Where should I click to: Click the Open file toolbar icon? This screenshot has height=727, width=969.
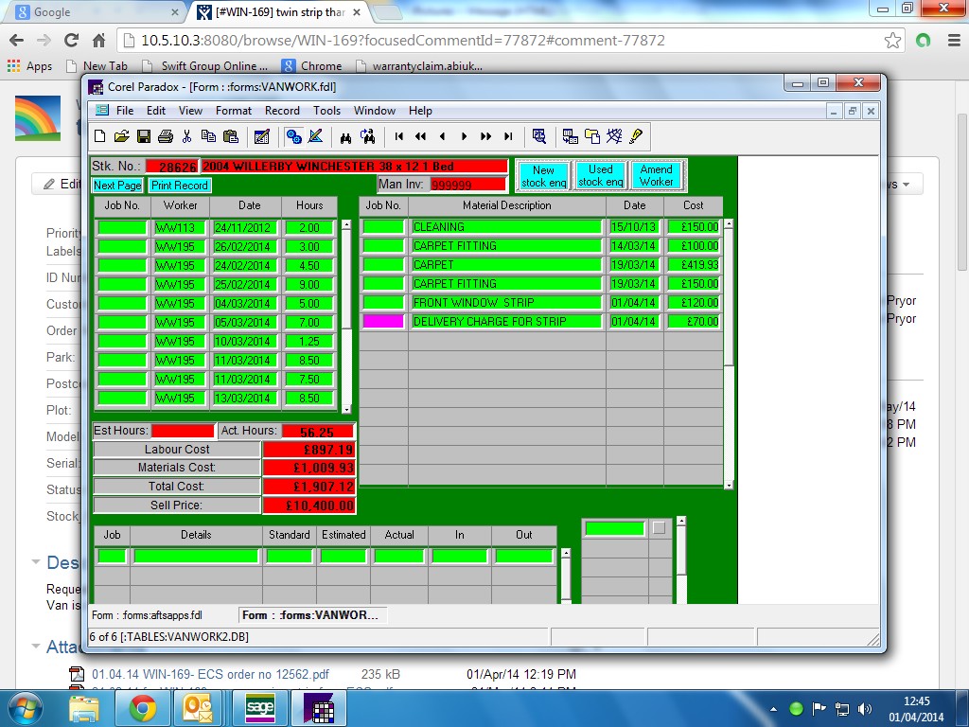click(x=121, y=136)
